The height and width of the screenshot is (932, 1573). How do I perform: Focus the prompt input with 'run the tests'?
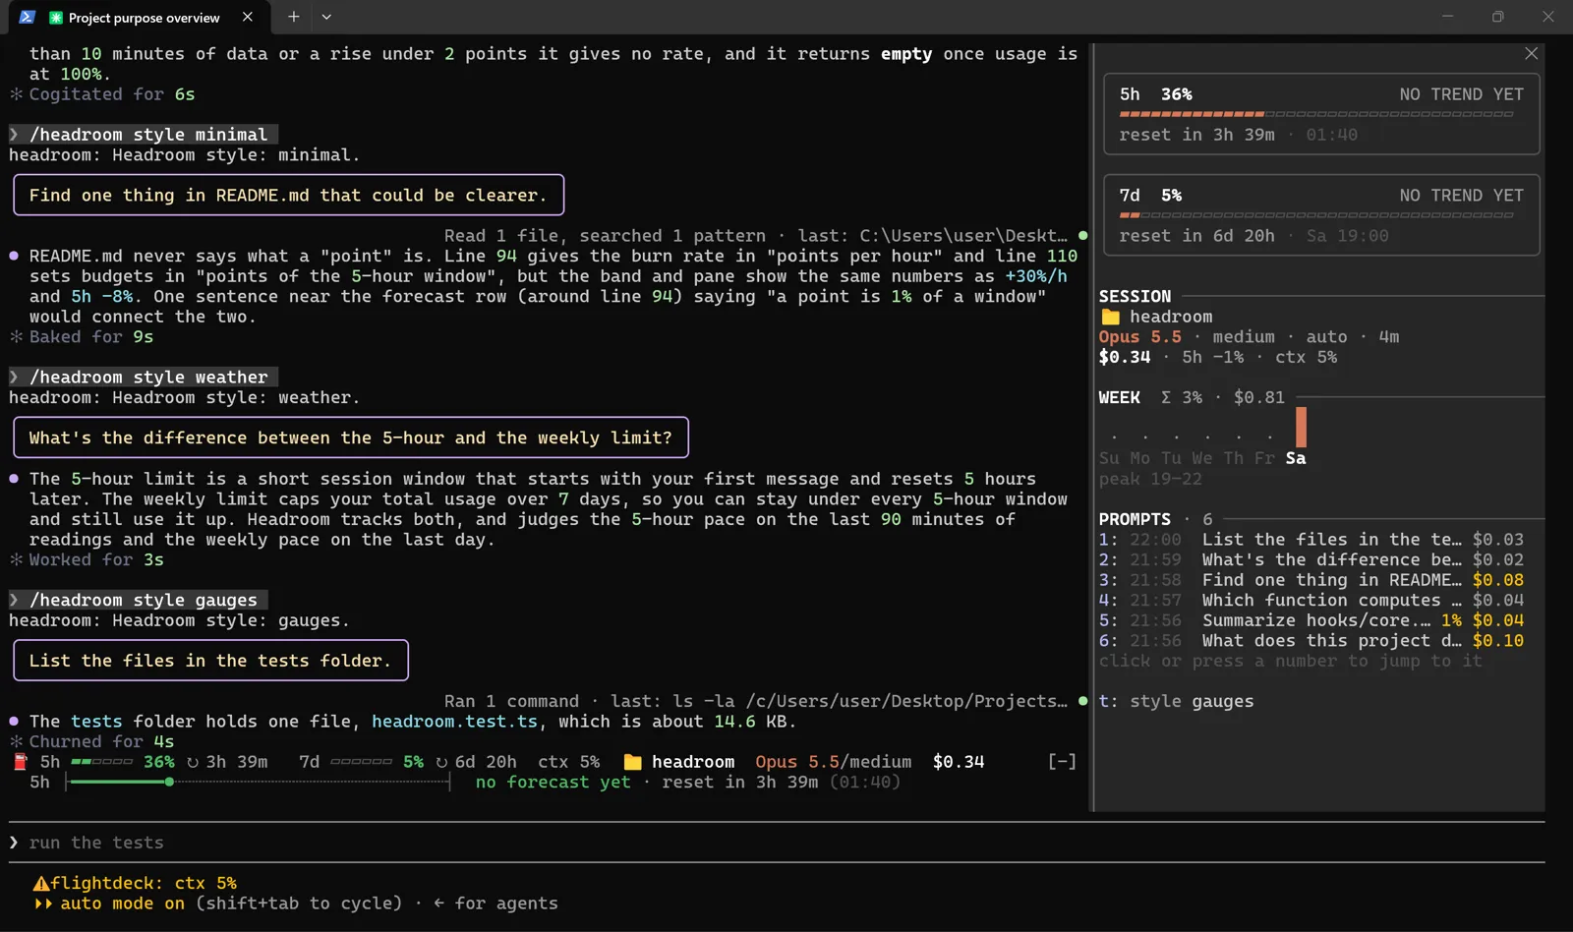777,843
